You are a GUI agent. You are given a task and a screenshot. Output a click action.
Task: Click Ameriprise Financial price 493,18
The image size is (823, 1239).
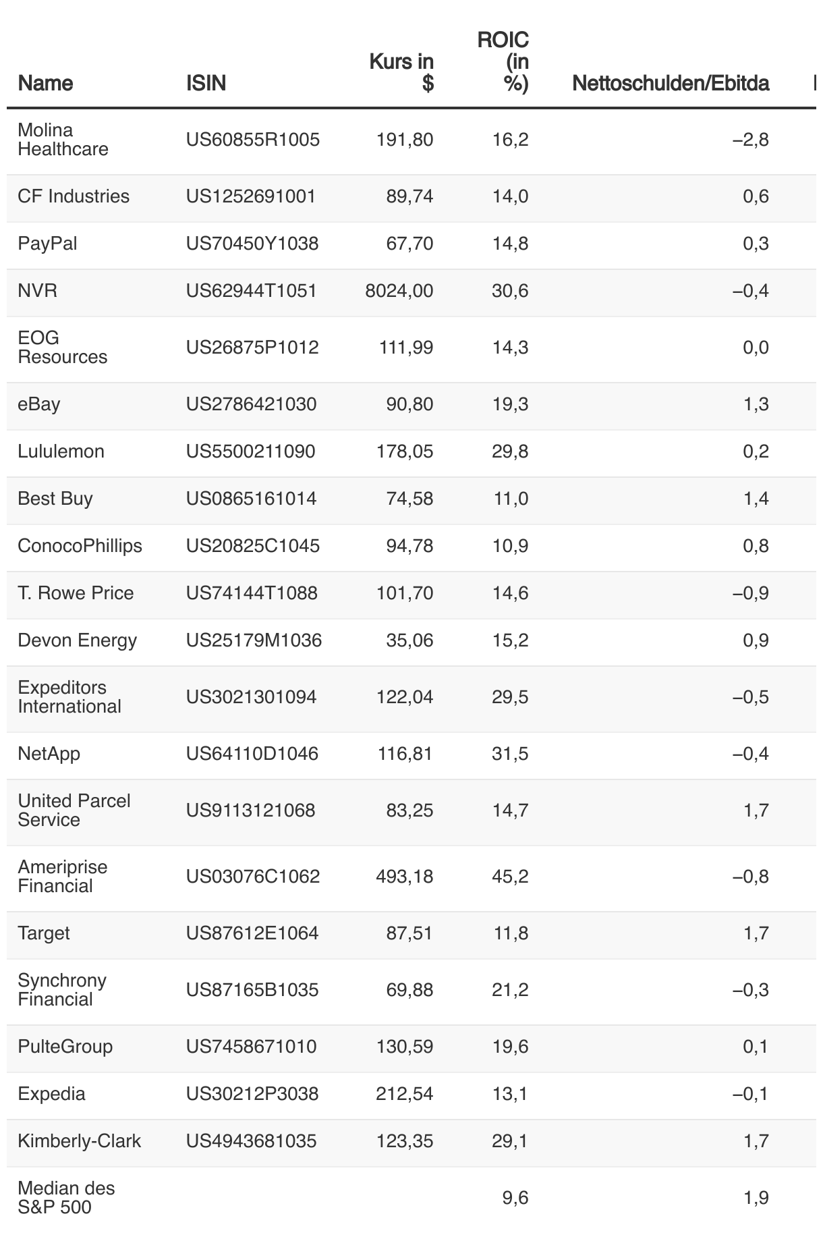pos(404,877)
